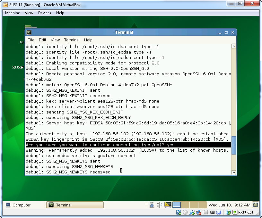Switch to the second workspace
Screen dimensions: 262x218
(x=185, y=205)
